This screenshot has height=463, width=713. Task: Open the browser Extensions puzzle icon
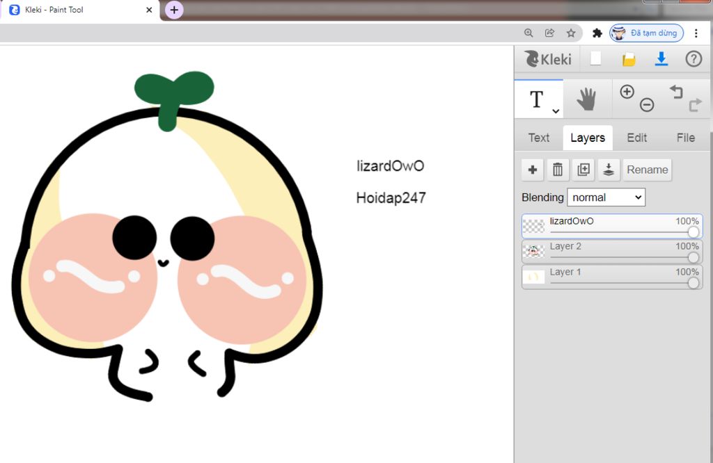(597, 33)
